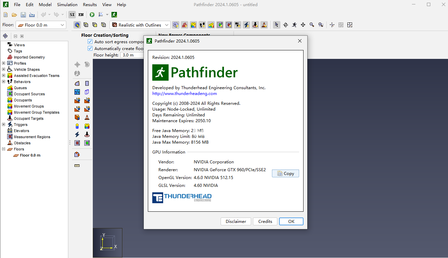This screenshot has width=448, height=258.
Task: Open the File menu
Action: (x=17, y=4)
